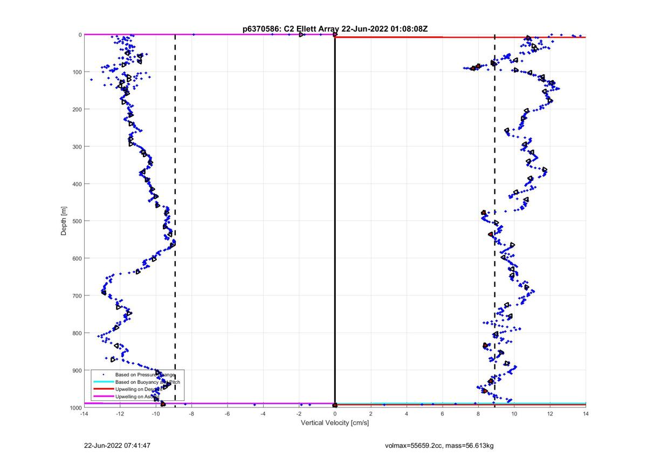
Task: Click the '-10' velocity tick label
Action: click(156, 414)
